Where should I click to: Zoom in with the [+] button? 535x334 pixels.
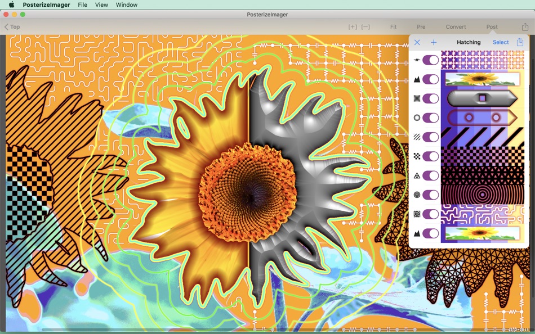(x=353, y=26)
